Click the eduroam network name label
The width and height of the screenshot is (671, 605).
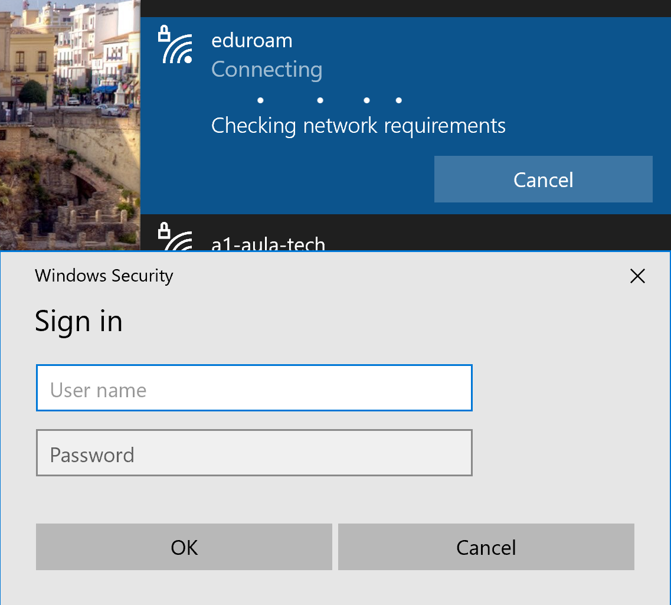click(251, 40)
